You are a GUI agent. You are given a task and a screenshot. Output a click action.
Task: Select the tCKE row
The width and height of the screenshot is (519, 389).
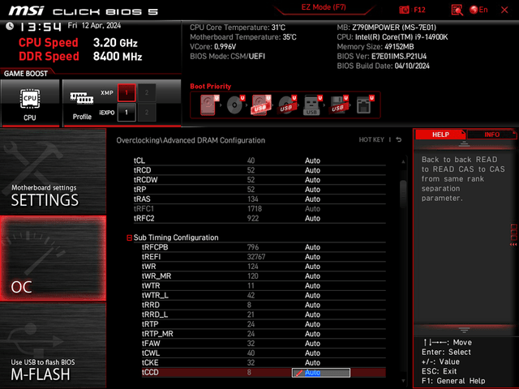[x=264, y=362]
